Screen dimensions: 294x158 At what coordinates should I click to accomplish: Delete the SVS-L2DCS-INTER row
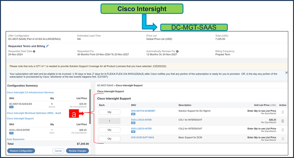tap(283, 130)
